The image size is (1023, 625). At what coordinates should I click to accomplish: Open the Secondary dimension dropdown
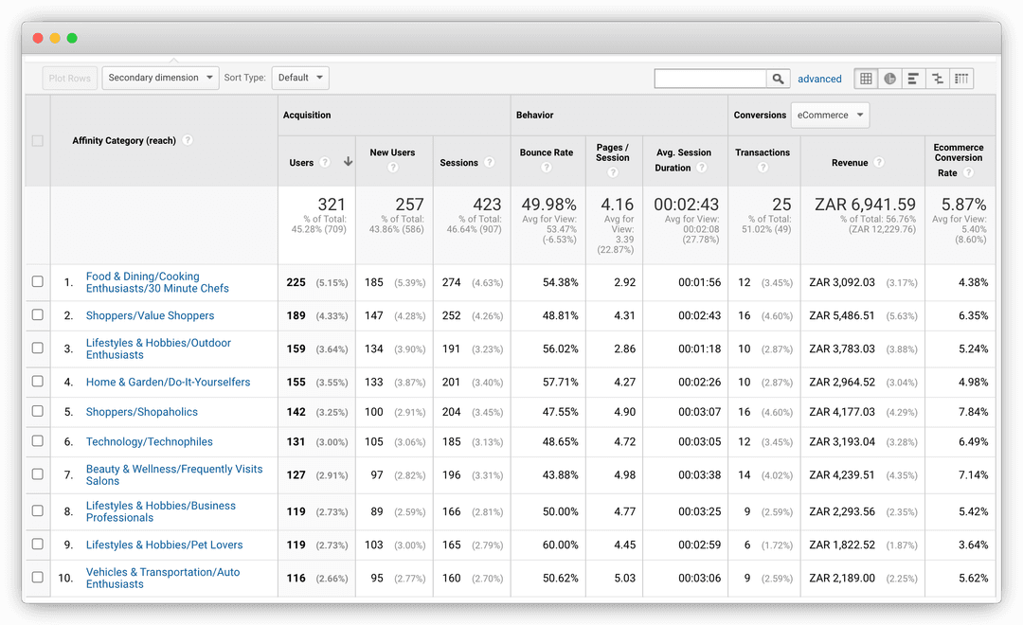[x=160, y=78]
